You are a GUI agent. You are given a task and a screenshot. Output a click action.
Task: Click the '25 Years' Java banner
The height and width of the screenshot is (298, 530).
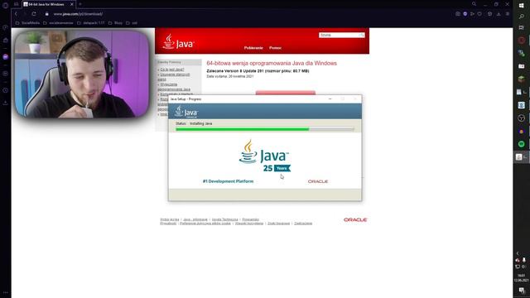pos(277,168)
